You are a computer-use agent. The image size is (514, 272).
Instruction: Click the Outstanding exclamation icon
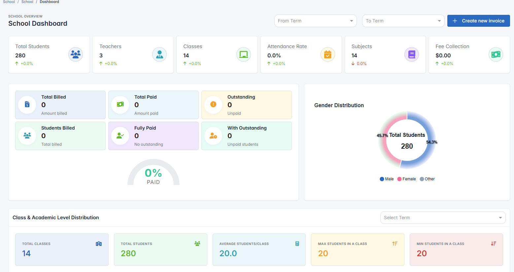[213, 105]
